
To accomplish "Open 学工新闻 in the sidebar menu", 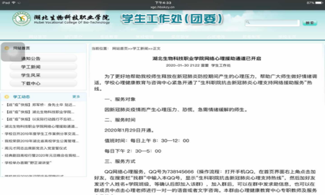I will click(43, 67).
